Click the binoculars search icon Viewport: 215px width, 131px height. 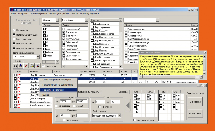click(15, 66)
